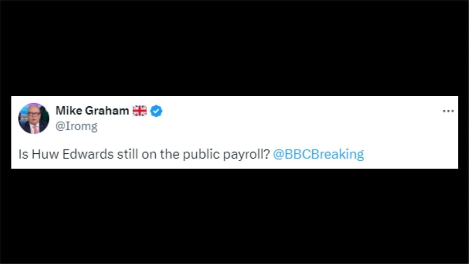Click the word Breaking in the mention

pyautogui.click(x=340, y=154)
